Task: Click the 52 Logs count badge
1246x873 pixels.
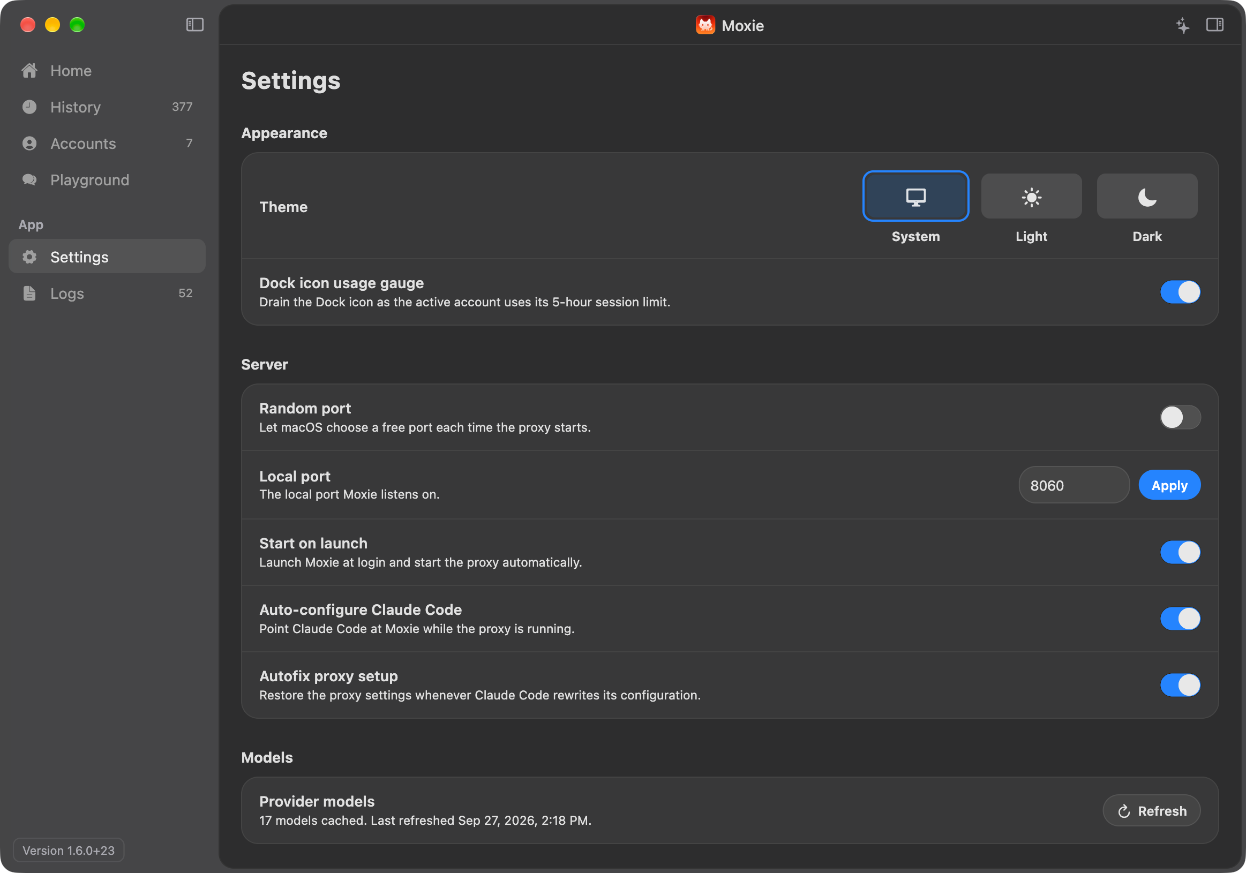Action: point(185,293)
